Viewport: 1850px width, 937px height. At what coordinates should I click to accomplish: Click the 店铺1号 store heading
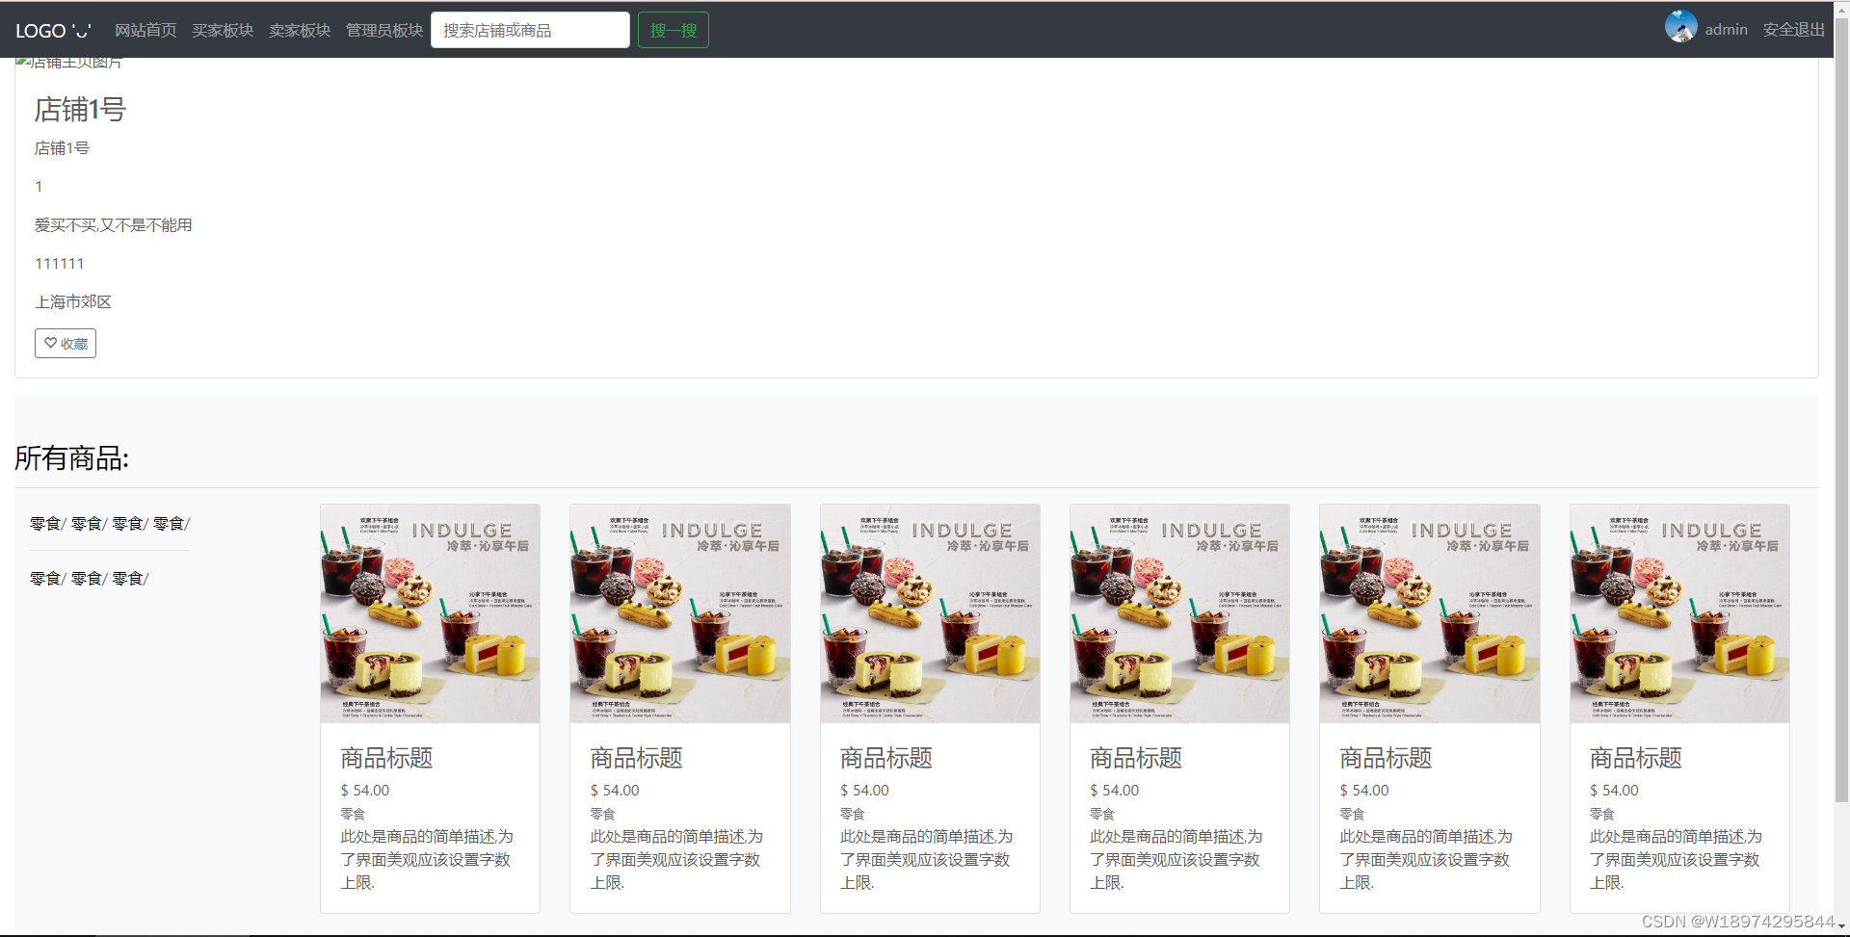[x=80, y=110]
